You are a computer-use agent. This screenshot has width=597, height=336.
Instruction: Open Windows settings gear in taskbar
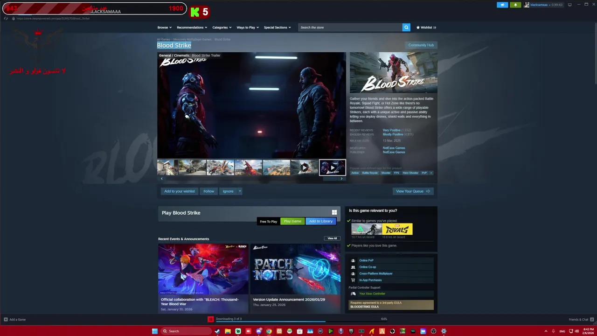click(444, 331)
